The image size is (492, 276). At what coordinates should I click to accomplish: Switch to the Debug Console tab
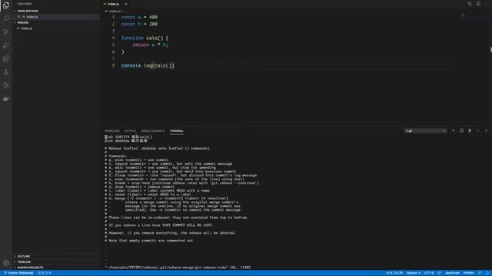click(153, 131)
